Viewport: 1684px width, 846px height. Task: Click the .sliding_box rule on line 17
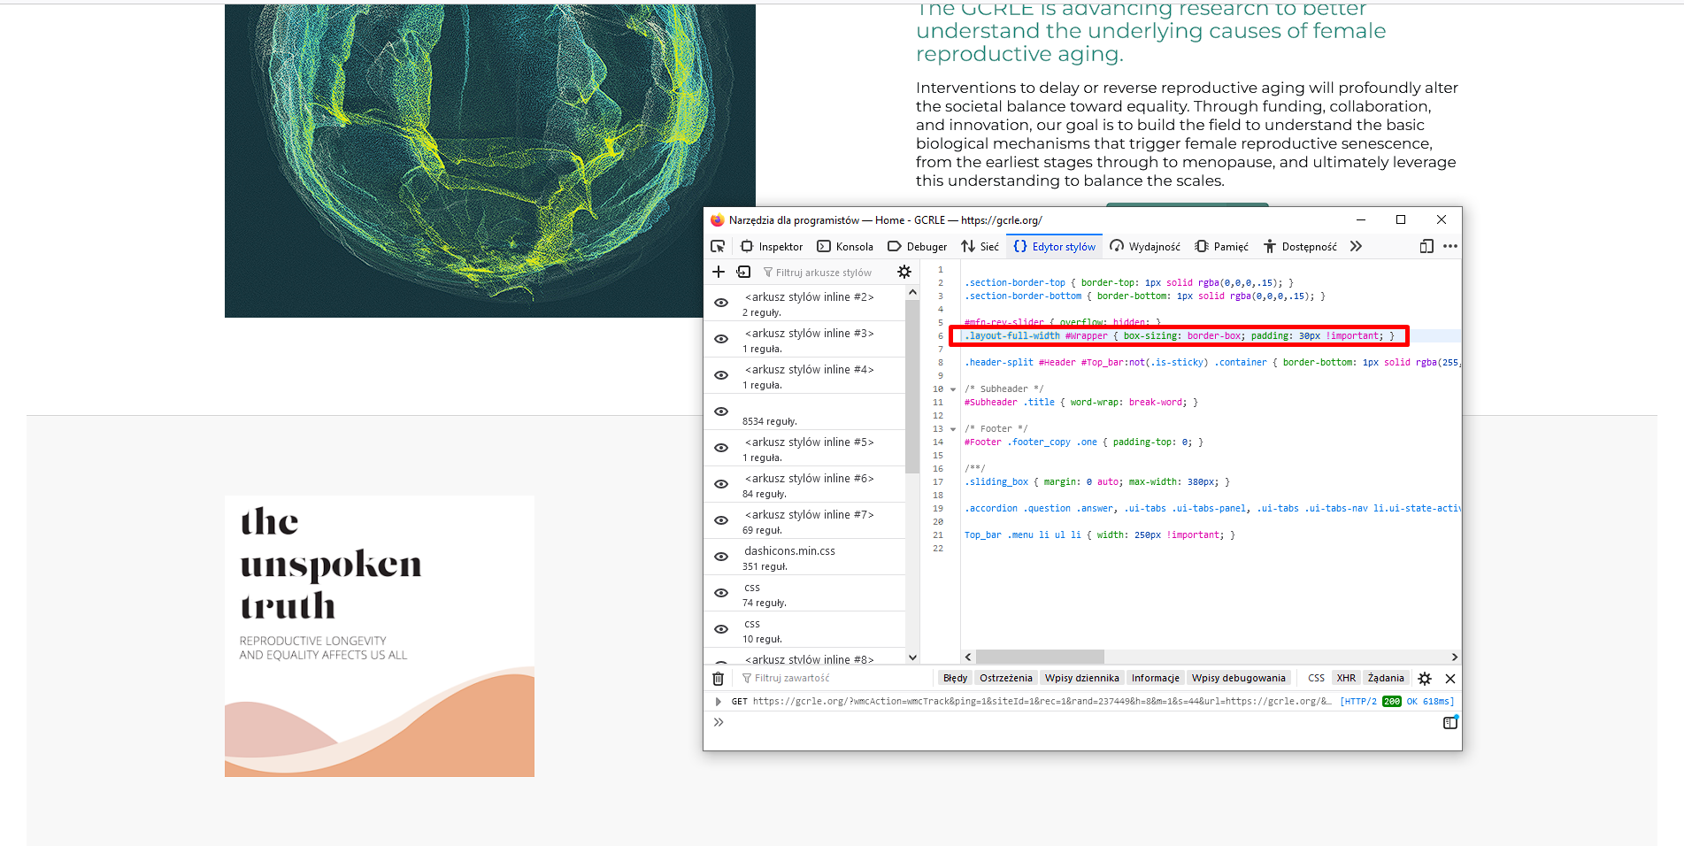click(1096, 482)
